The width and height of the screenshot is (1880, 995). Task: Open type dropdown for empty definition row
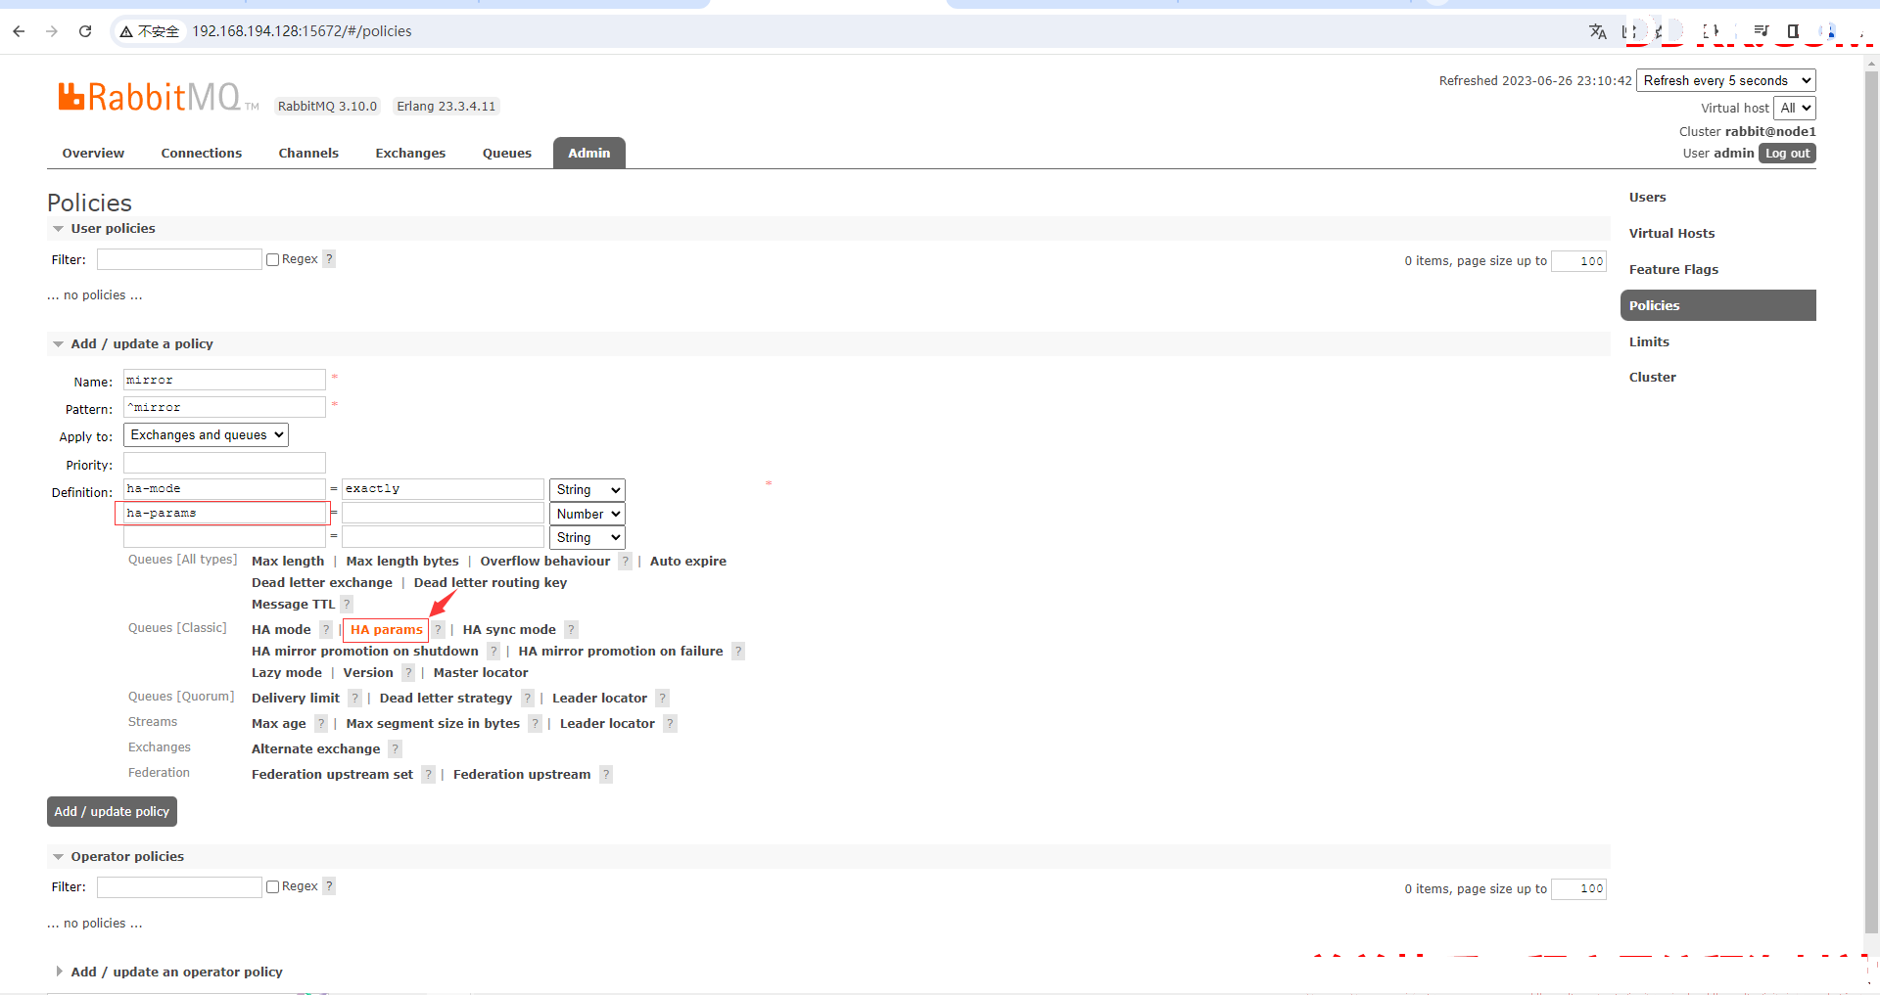[x=587, y=538]
